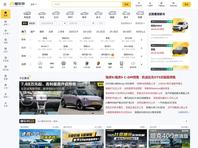This screenshot has width=198, height=148.
Task: Expand 工具 in the sidebar
Action: click(x=6, y=86)
